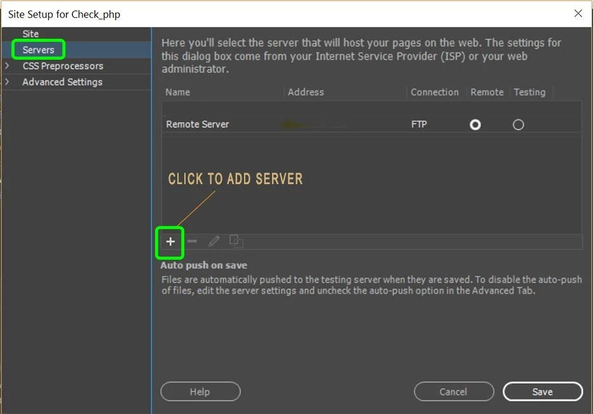Click the duplicate server icon
This screenshot has width=593, height=414.
click(x=236, y=241)
